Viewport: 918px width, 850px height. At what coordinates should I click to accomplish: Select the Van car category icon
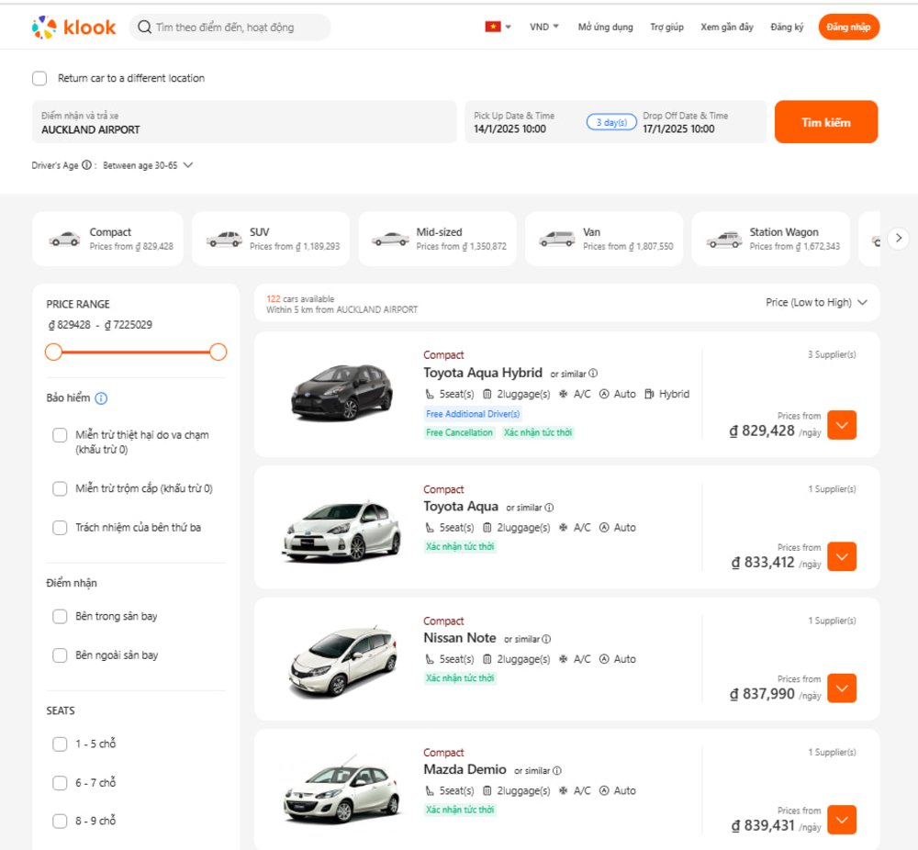557,240
